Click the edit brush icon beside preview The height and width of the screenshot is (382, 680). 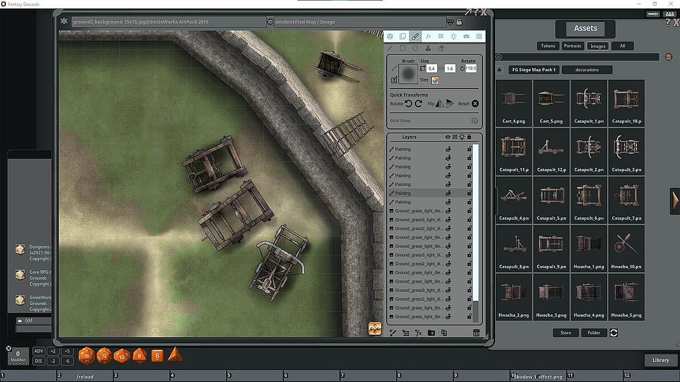(x=394, y=80)
